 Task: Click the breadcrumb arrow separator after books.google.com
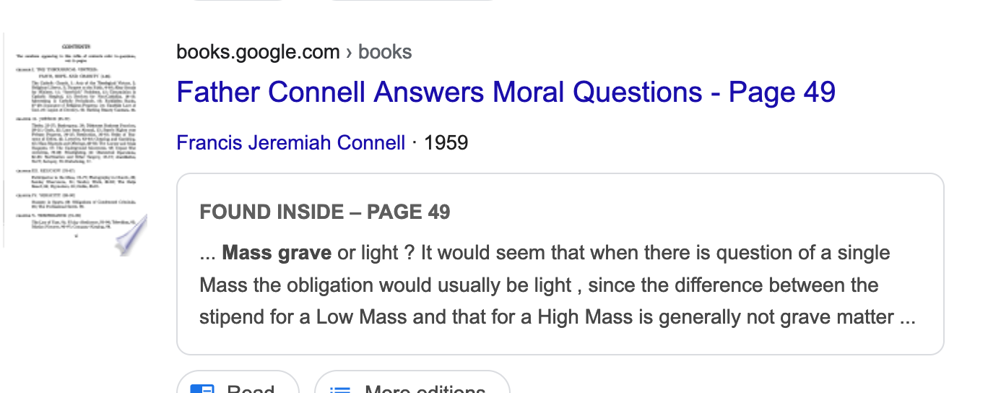point(349,53)
